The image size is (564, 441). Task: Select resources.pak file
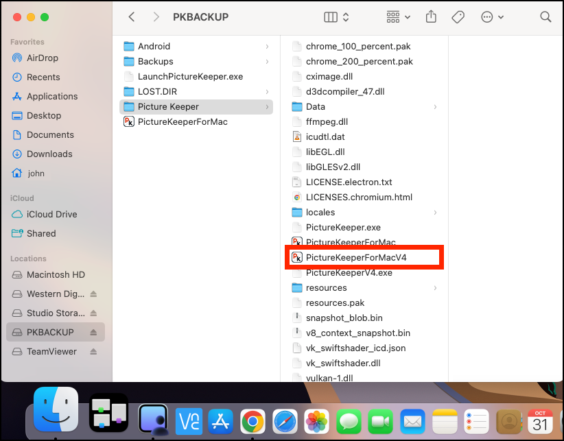pos(364,303)
